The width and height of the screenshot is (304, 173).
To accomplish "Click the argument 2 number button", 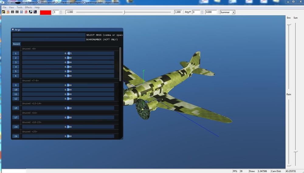I will point(16,58).
